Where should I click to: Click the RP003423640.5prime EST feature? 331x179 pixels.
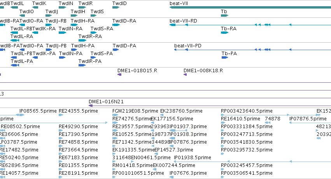point(255,115)
